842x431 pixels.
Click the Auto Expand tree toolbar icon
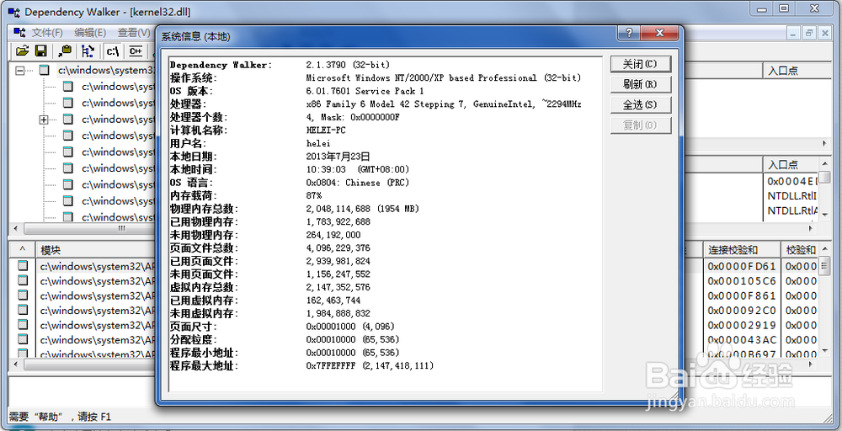click(88, 51)
